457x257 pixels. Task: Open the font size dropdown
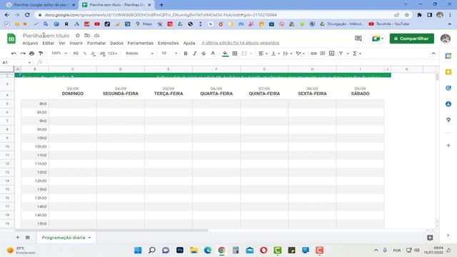point(169,54)
